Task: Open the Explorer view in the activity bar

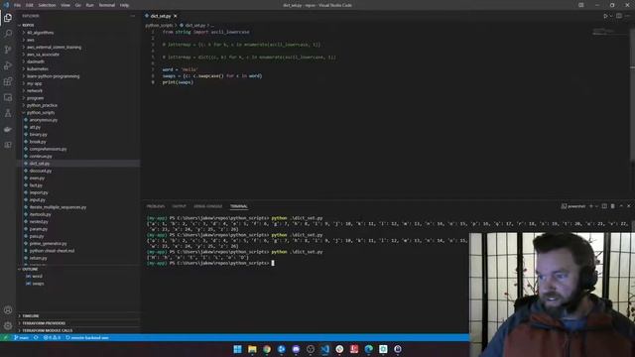Action: click(8, 18)
